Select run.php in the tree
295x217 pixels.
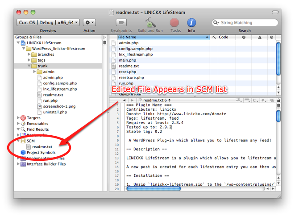pyautogui.click(x=50, y=100)
